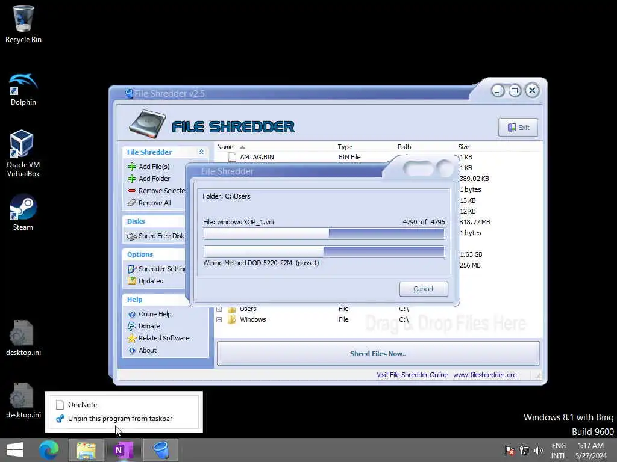The height and width of the screenshot is (462, 617).
Task: Click the network tray icon
Action: pos(524,450)
